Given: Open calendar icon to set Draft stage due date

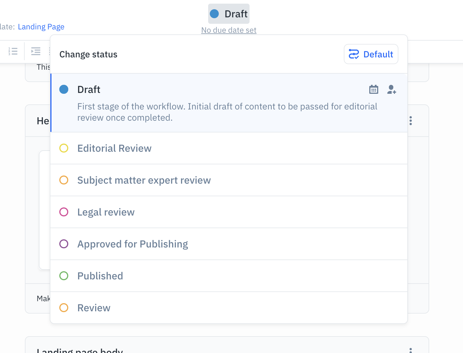Looking at the screenshot, I should click(x=373, y=89).
